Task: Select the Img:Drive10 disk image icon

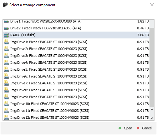Action: coord(6,104)
